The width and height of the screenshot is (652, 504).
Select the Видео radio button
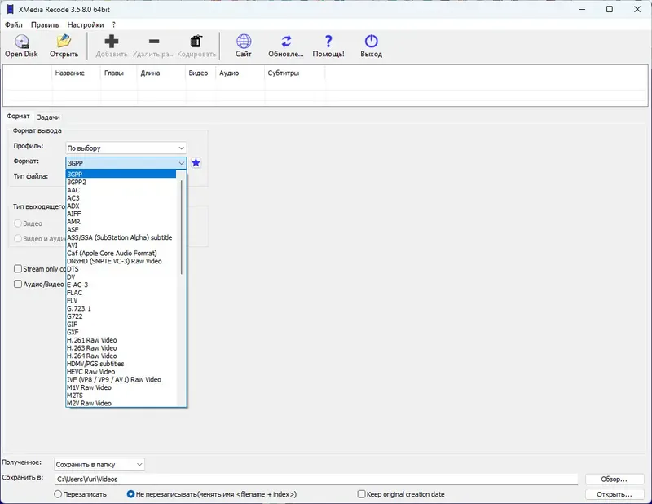tap(18, 223)
